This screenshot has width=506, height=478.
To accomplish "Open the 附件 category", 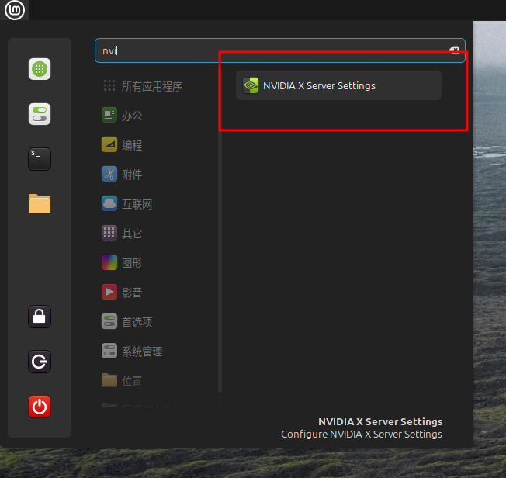I will point(132,175).
